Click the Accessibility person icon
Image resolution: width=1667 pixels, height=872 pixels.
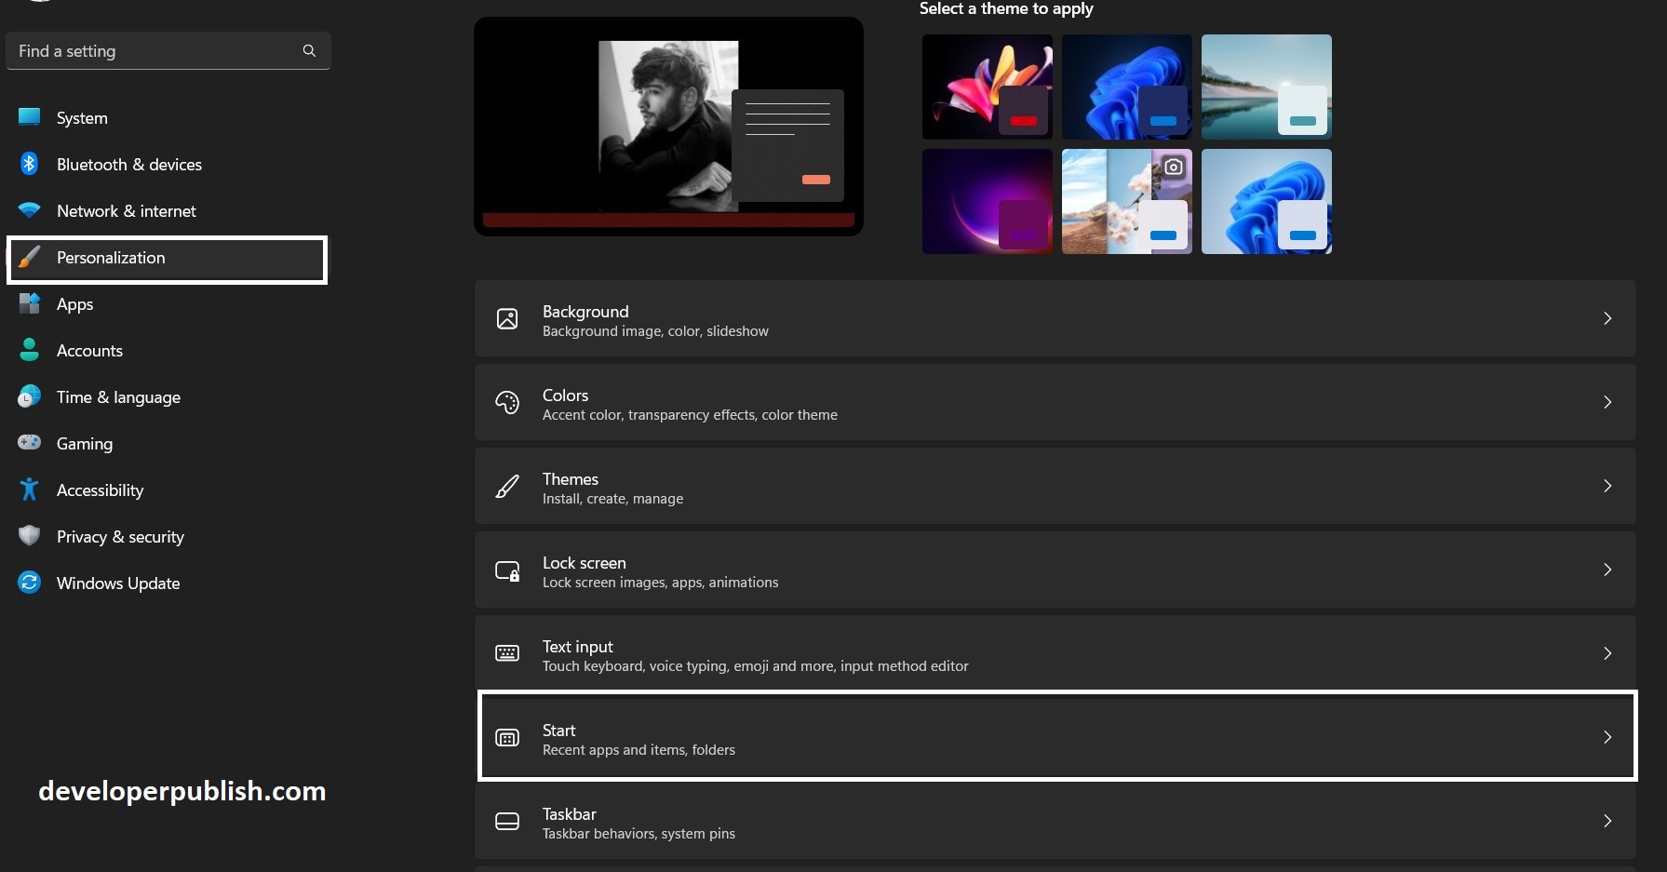click(x=29, y=490)
